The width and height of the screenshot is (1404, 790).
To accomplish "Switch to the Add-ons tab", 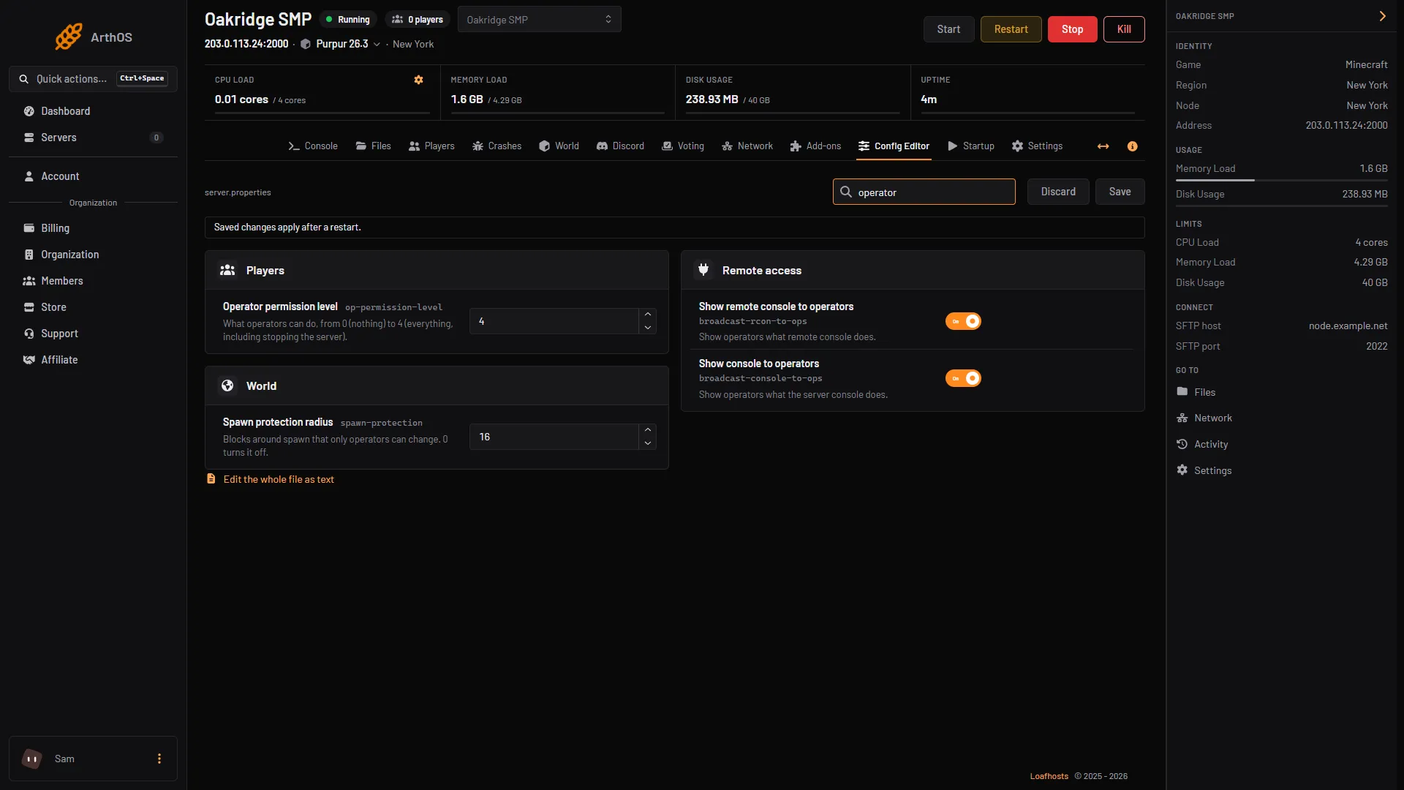I will pos(815,146).
